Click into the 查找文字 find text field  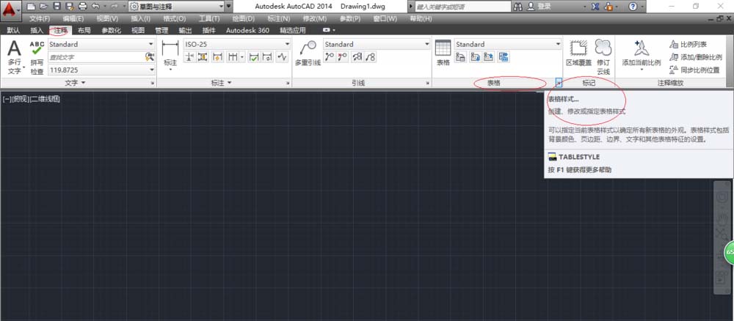96,57
